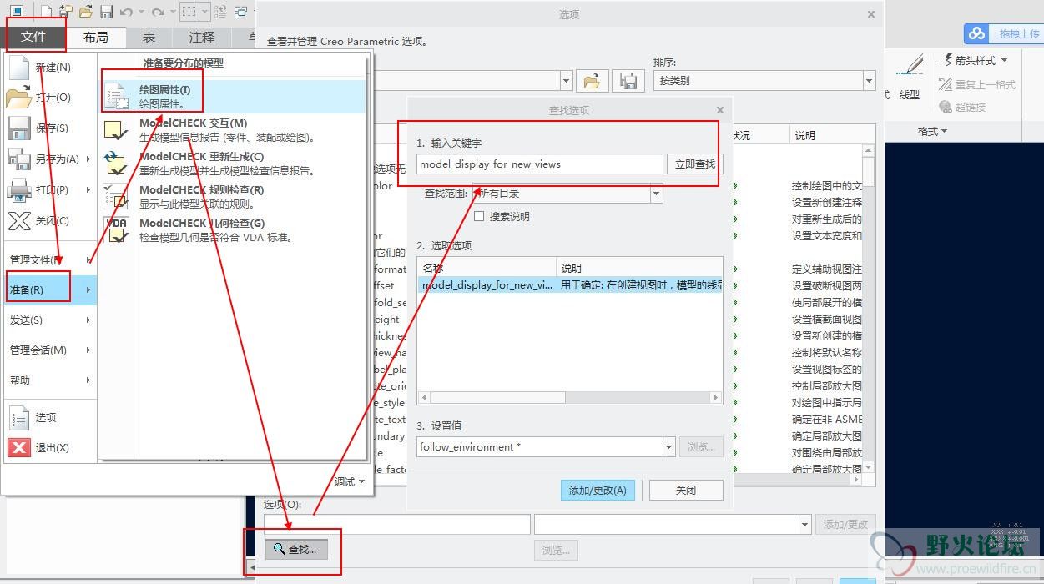Click the 拖拽上传 button
Image resolution: width=1044 pixels, height=584 pixels.
(1018, 34)
